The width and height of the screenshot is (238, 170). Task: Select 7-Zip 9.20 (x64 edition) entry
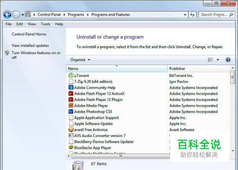tap(93, 81)
